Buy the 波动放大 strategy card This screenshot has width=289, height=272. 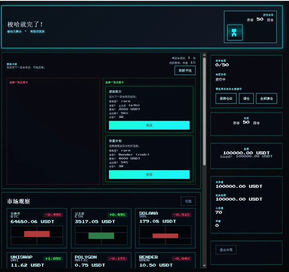[x=149, y=125]
